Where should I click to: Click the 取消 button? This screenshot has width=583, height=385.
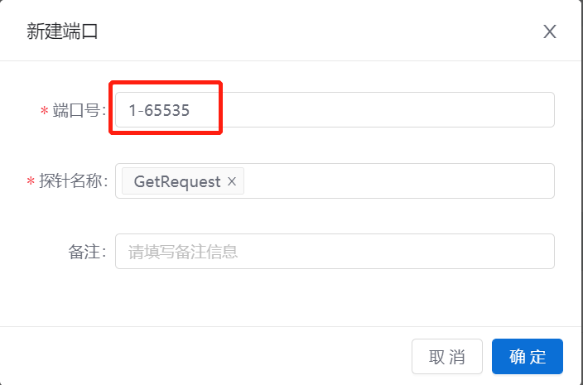pyautogui.click(x=447, y=356)
